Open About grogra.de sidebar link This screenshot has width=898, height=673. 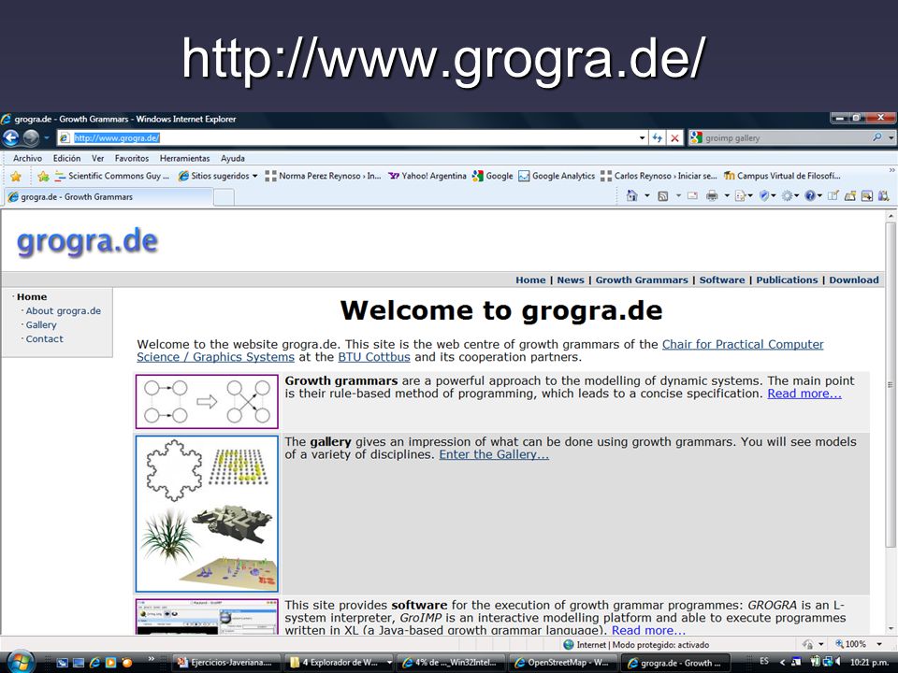point(63,310)
